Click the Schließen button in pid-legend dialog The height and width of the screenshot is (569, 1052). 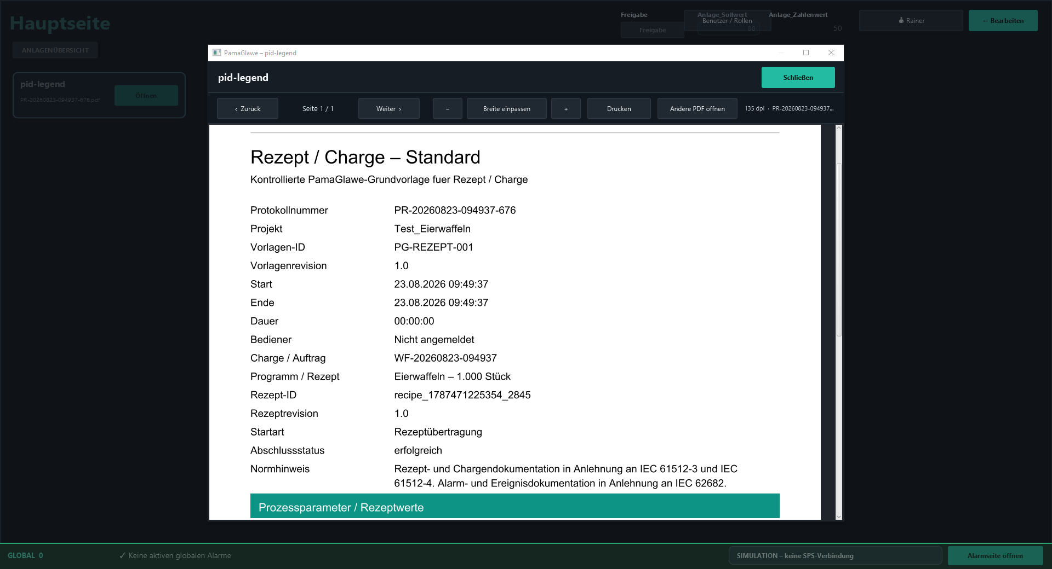click(x=798, y=78)
